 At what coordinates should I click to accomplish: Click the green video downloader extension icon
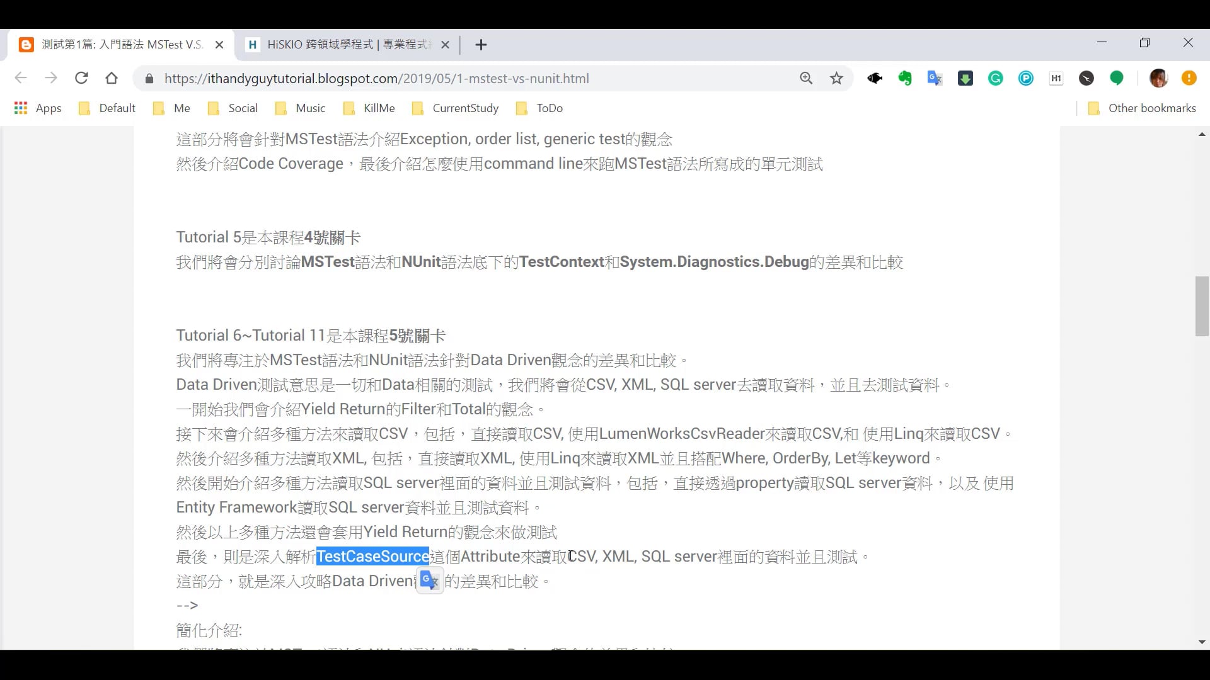tap(965, 78)
